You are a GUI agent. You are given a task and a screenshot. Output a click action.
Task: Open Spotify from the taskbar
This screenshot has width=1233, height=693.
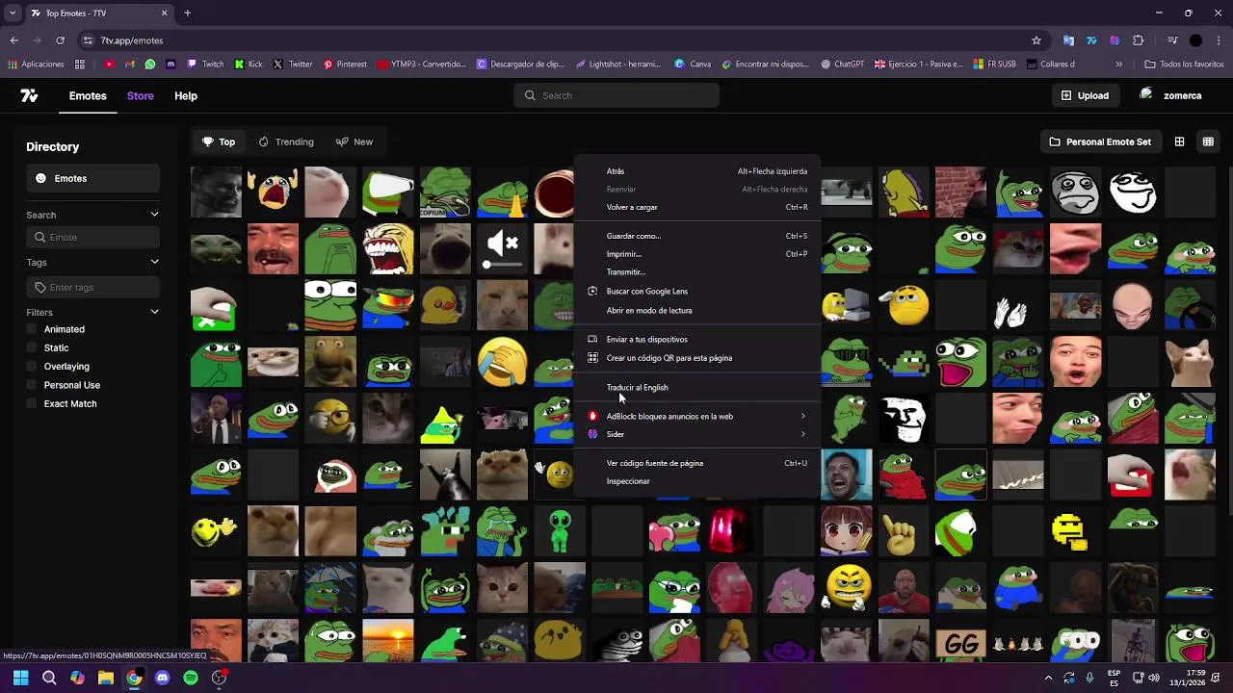(x=191, y=678)
